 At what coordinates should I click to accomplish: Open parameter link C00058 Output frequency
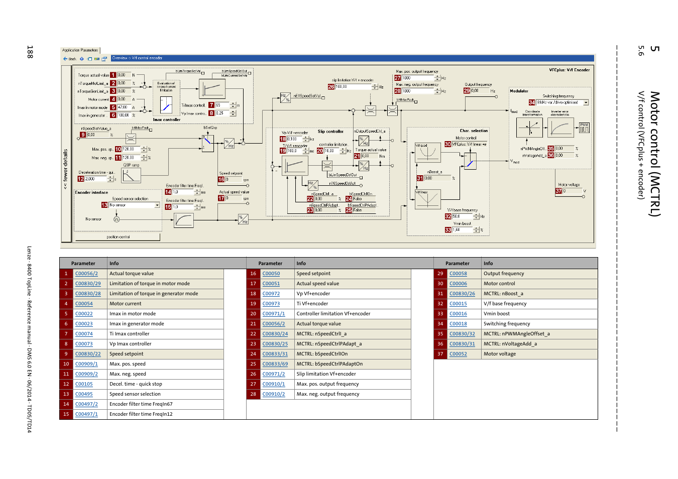pos(458,274)
